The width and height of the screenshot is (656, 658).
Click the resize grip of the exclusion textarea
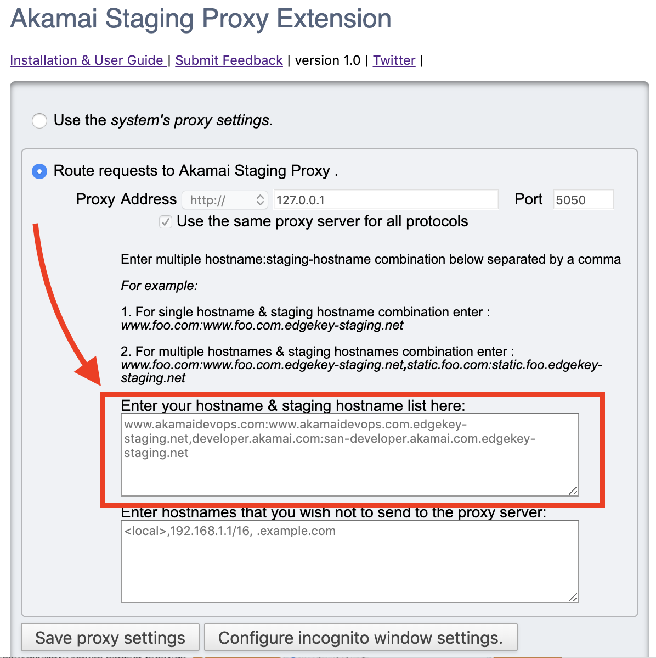click(574, 598)
